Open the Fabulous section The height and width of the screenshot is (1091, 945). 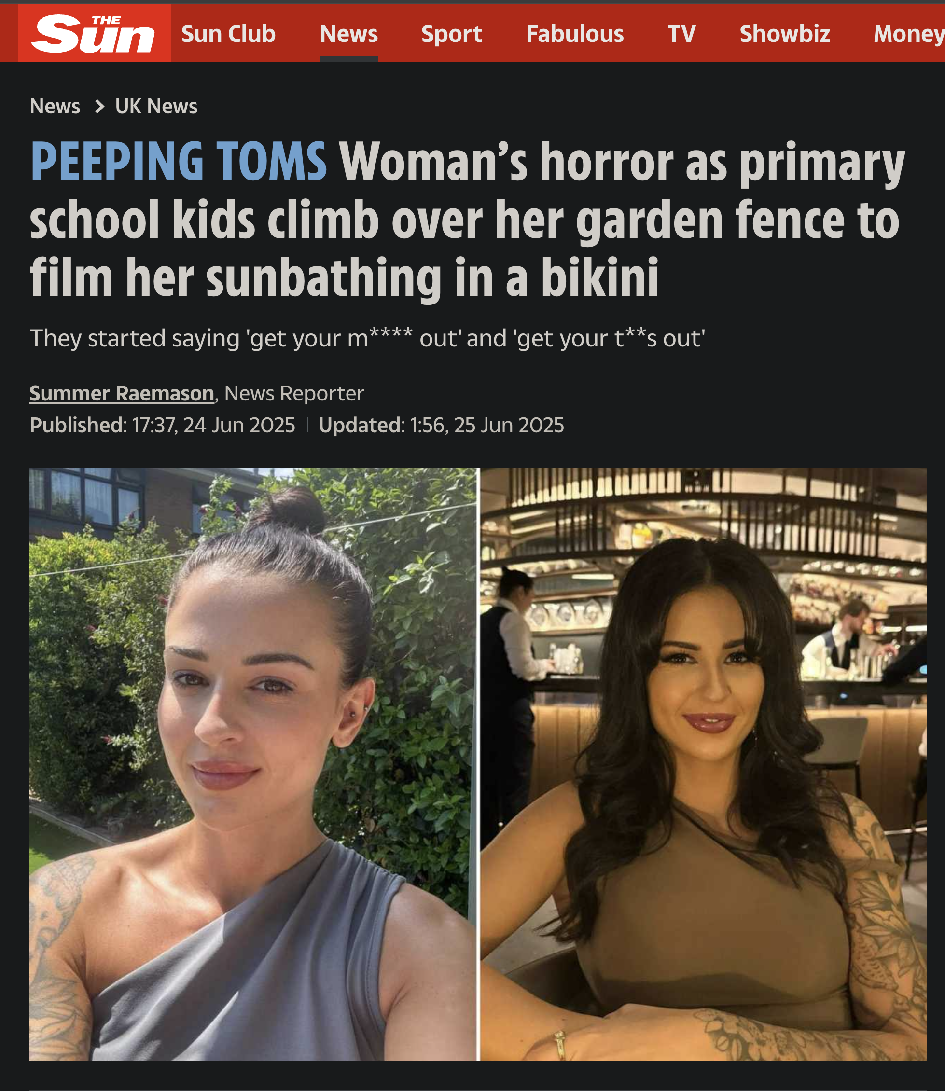575,34
